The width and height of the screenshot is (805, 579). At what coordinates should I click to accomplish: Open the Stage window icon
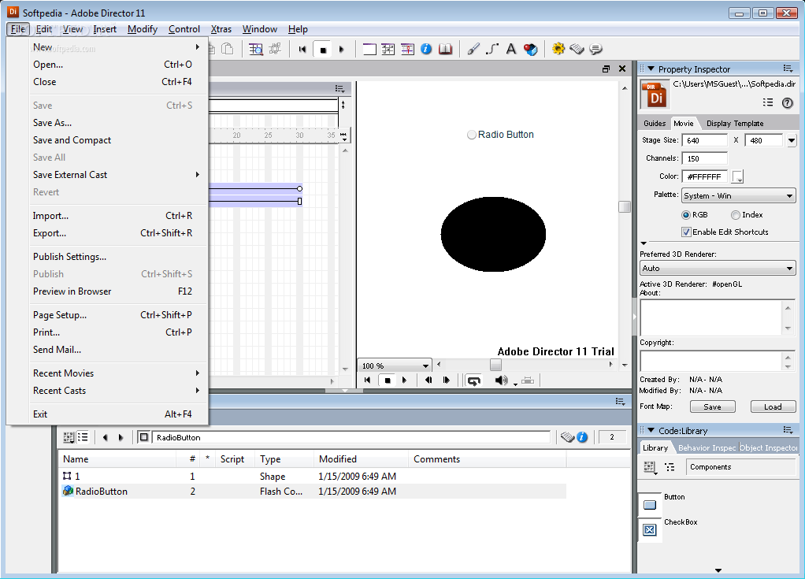[x=369, y=50]
